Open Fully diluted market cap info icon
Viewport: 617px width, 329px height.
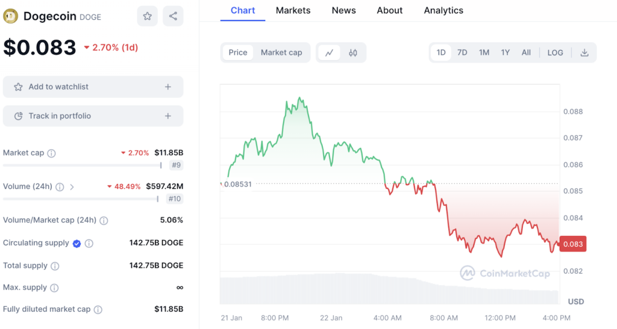(98, 310)
